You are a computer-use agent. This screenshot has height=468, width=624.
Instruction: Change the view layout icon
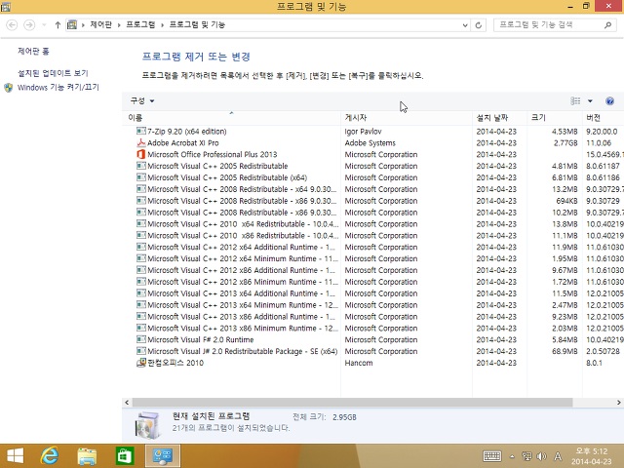point(575,101)
